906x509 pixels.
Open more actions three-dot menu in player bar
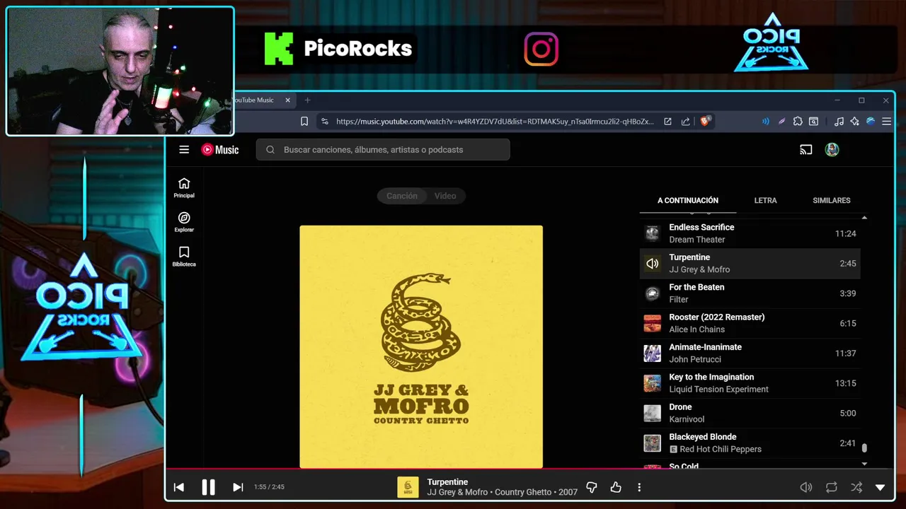point(639,487)
